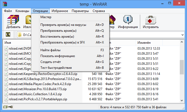This screenshot has width=187, height=112.
Task: Click the drive icon in the status bar
Action: tap(5, 107)
